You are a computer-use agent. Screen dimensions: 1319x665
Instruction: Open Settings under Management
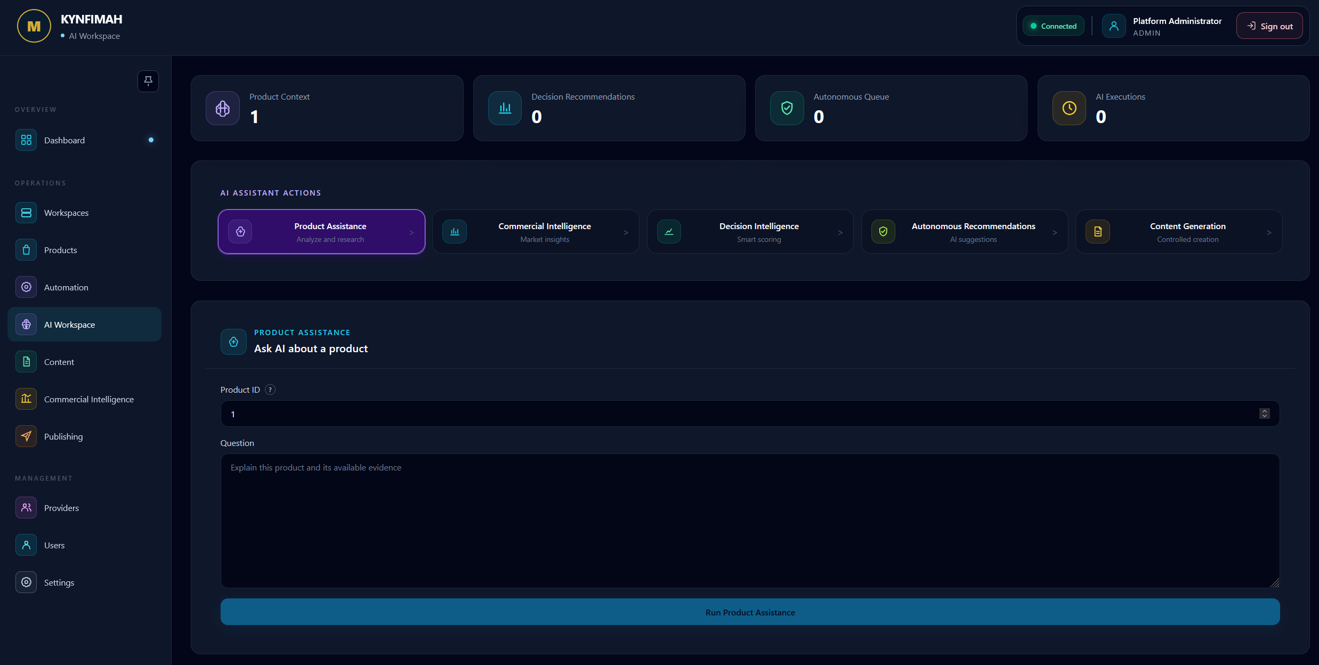point(85,582)
